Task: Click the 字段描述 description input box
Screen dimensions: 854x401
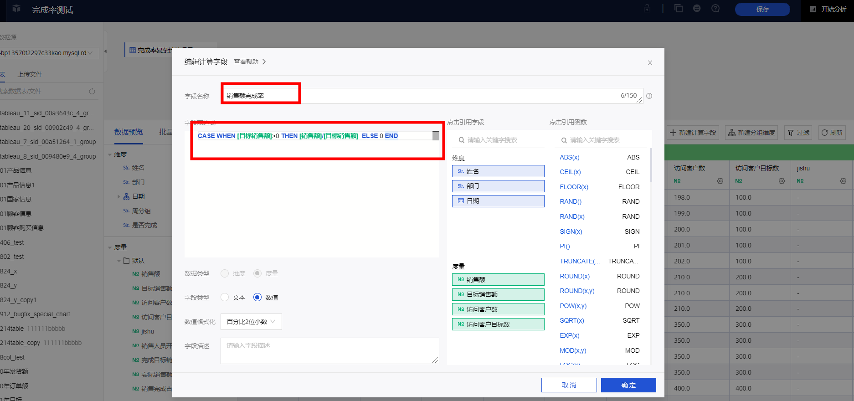Action: pyautogui.click(x=329, y=350)
